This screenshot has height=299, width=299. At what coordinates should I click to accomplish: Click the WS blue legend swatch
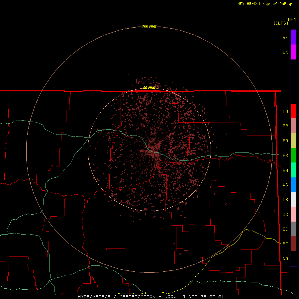click(x=293, y=185)
